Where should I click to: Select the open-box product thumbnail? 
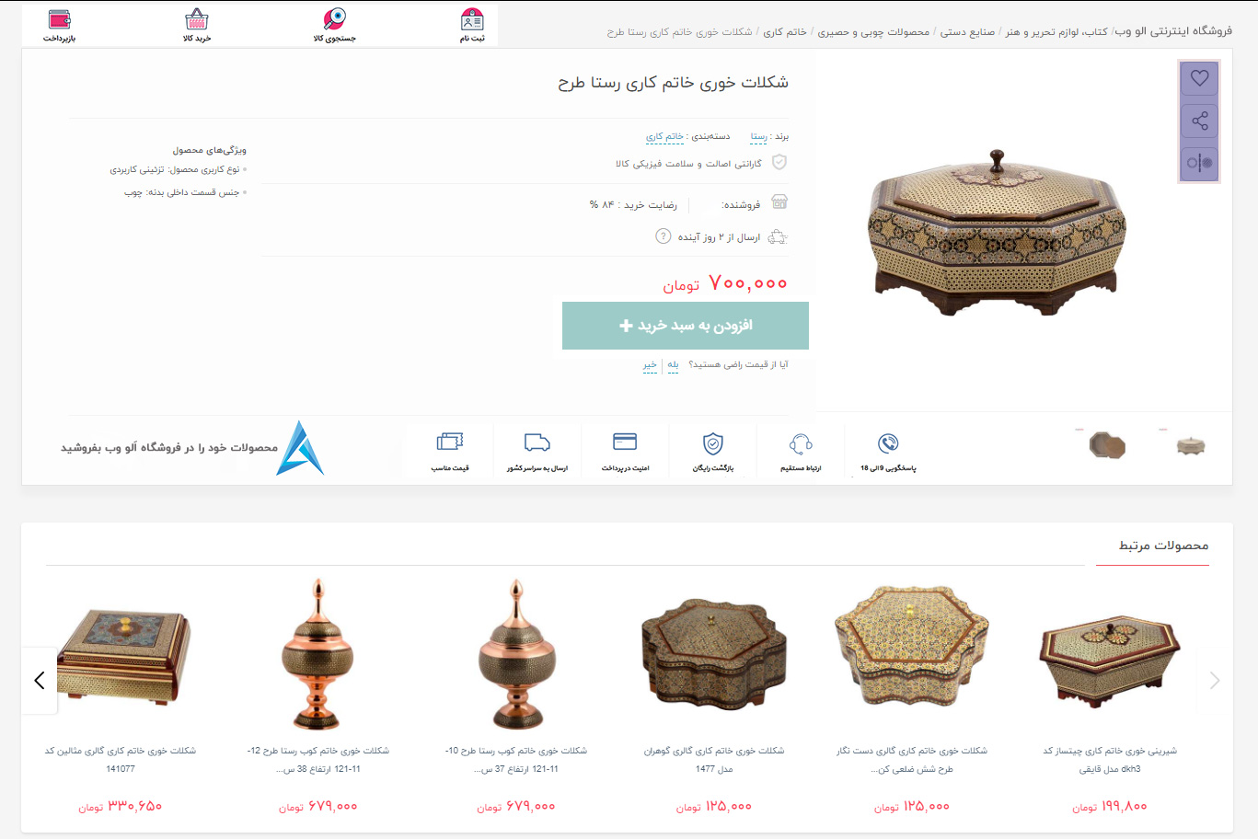(x=1107, y=446)
